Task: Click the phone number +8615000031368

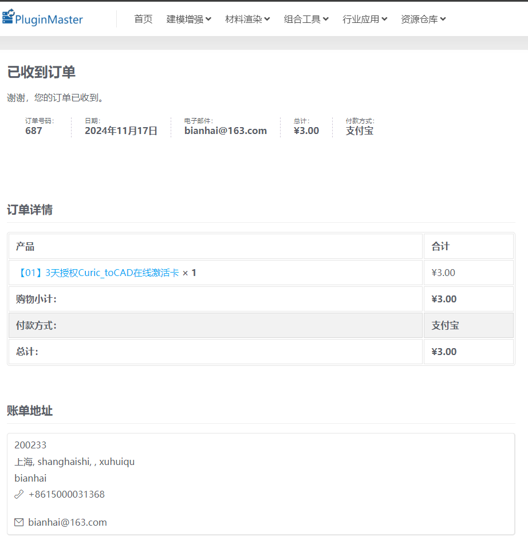Action: click(x=66, y=494)
